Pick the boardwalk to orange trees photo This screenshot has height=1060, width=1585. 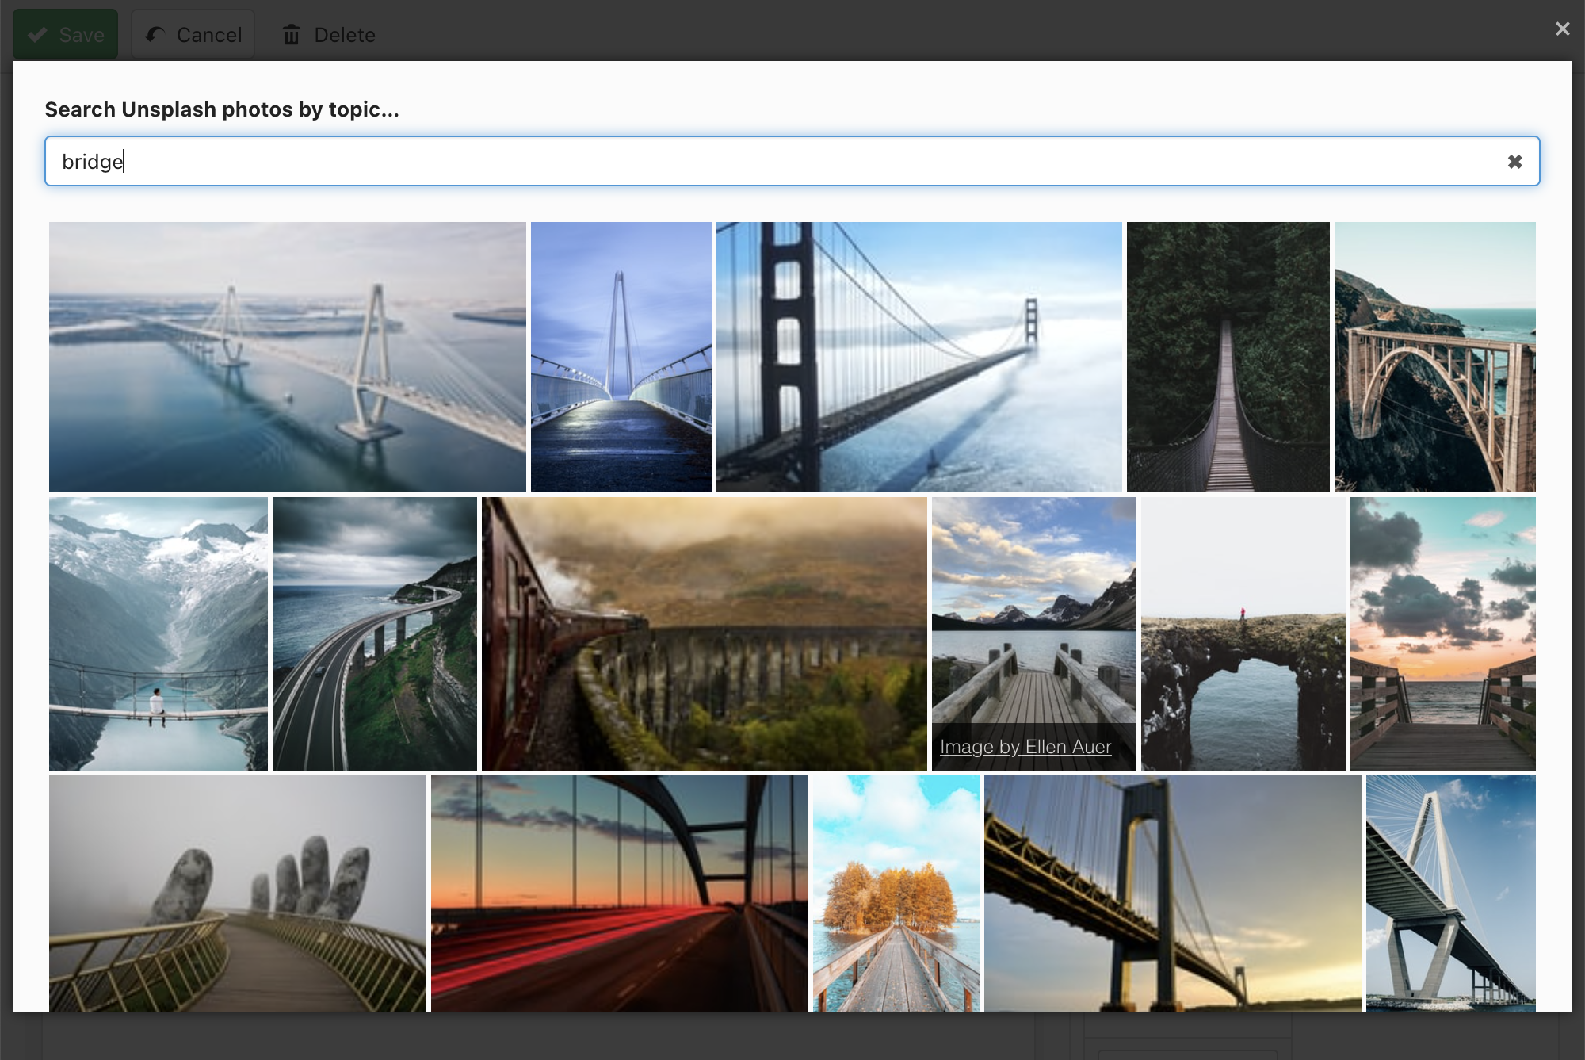(x=896, y=894)
